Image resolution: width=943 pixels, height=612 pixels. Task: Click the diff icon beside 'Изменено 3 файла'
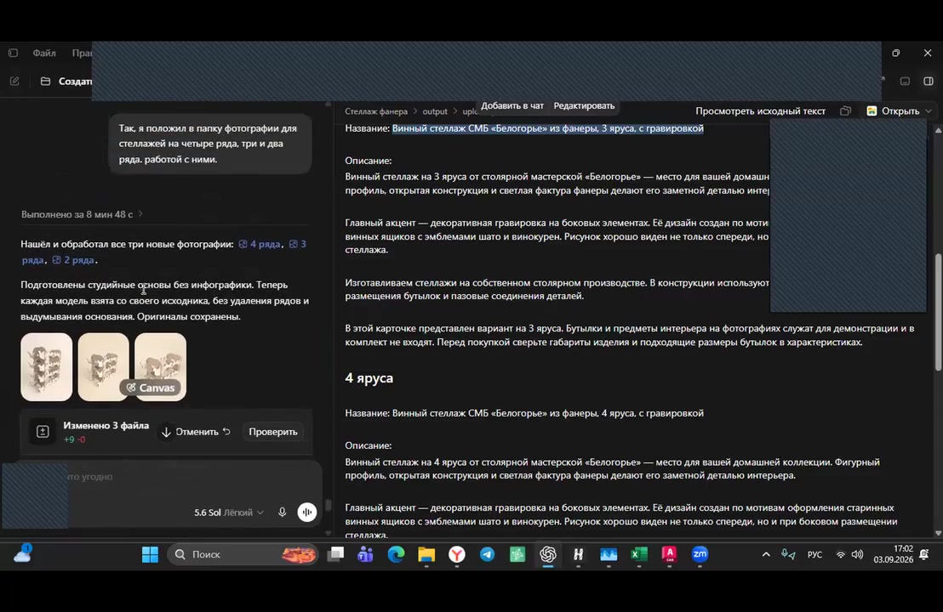pos(43,431)
